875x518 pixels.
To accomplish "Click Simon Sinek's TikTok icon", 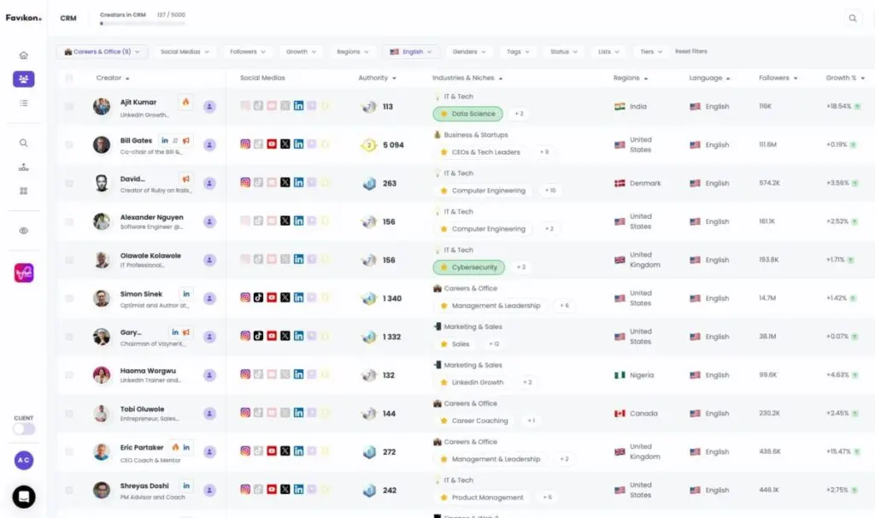I will [258, 298].
